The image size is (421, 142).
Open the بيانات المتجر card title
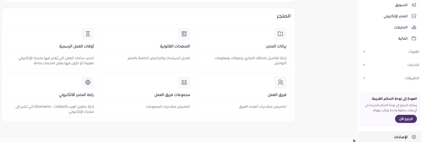click(x=276, y=46)
